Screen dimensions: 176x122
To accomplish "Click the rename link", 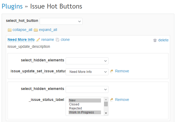I will (48, 40).
